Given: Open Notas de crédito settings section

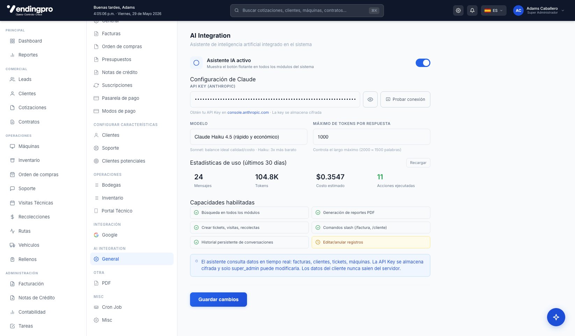Looking at the screenshot, I should click(x=132, y=72).
